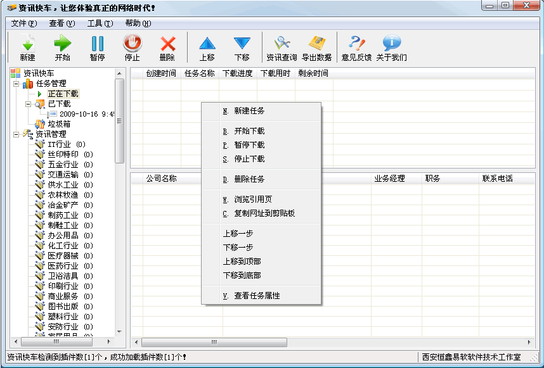Delete selected task via the 删除 icon

click(x=168, y=47)
